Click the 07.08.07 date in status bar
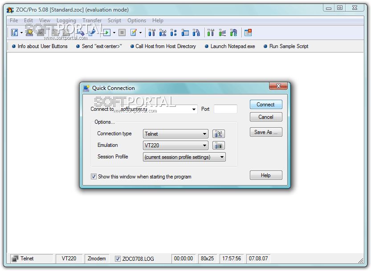This screenshot has width=371, height=271. (x=258, y=259)
